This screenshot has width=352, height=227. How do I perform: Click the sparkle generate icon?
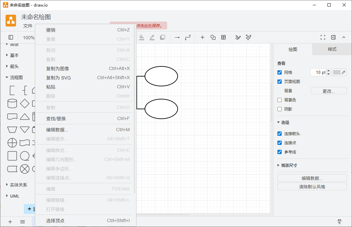tap(249, 37)
